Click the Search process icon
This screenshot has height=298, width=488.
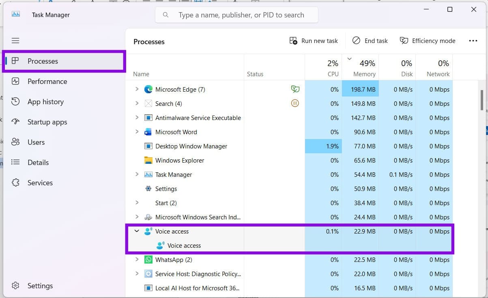click(x=148, y=103)
